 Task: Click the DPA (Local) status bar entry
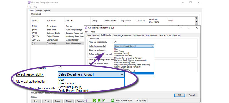click(141, 100)
